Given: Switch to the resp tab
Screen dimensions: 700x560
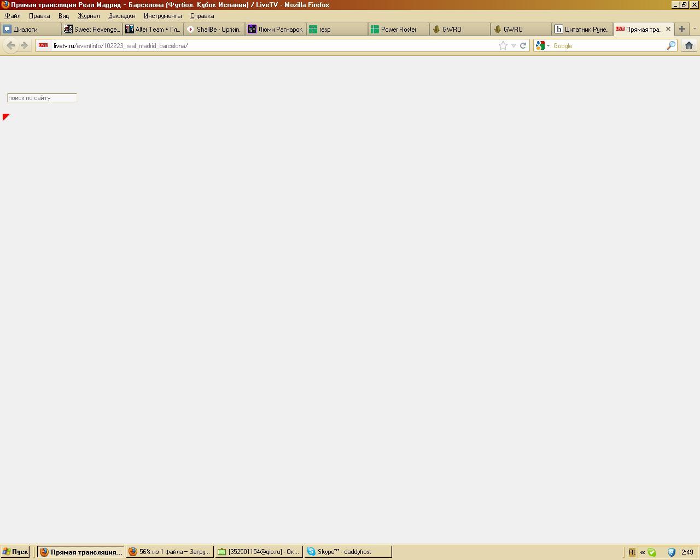Looking at the screenshot, I should tap(337, 29).
